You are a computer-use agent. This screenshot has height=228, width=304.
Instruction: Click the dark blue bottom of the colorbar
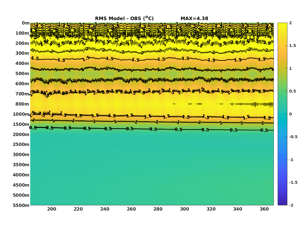pos(282,203)
